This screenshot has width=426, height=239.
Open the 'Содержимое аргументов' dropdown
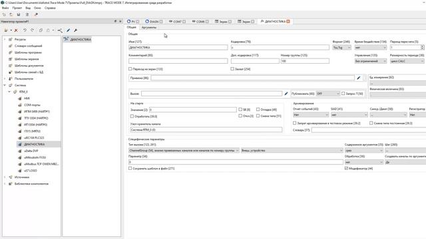[364, 151]
